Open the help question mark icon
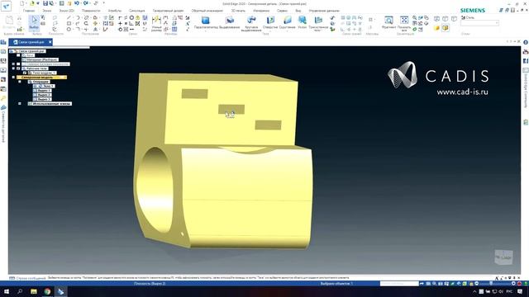Viewport: 529px width, 297px height. click(526, 42)
